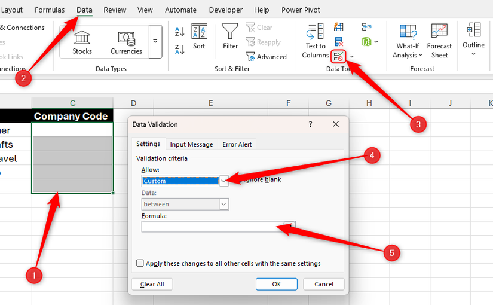Open the Data Validation tool icon
Viewport: 493px width, 305px height.
[339, 56]
